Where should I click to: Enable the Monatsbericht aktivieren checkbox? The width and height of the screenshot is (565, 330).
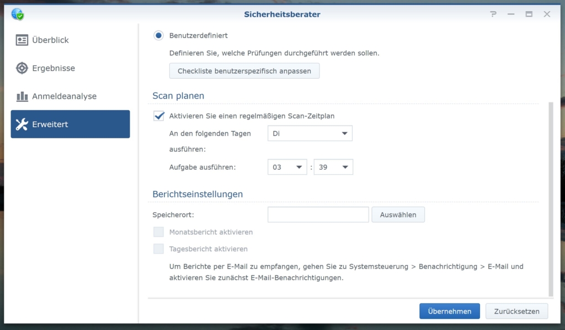(159, 232)
